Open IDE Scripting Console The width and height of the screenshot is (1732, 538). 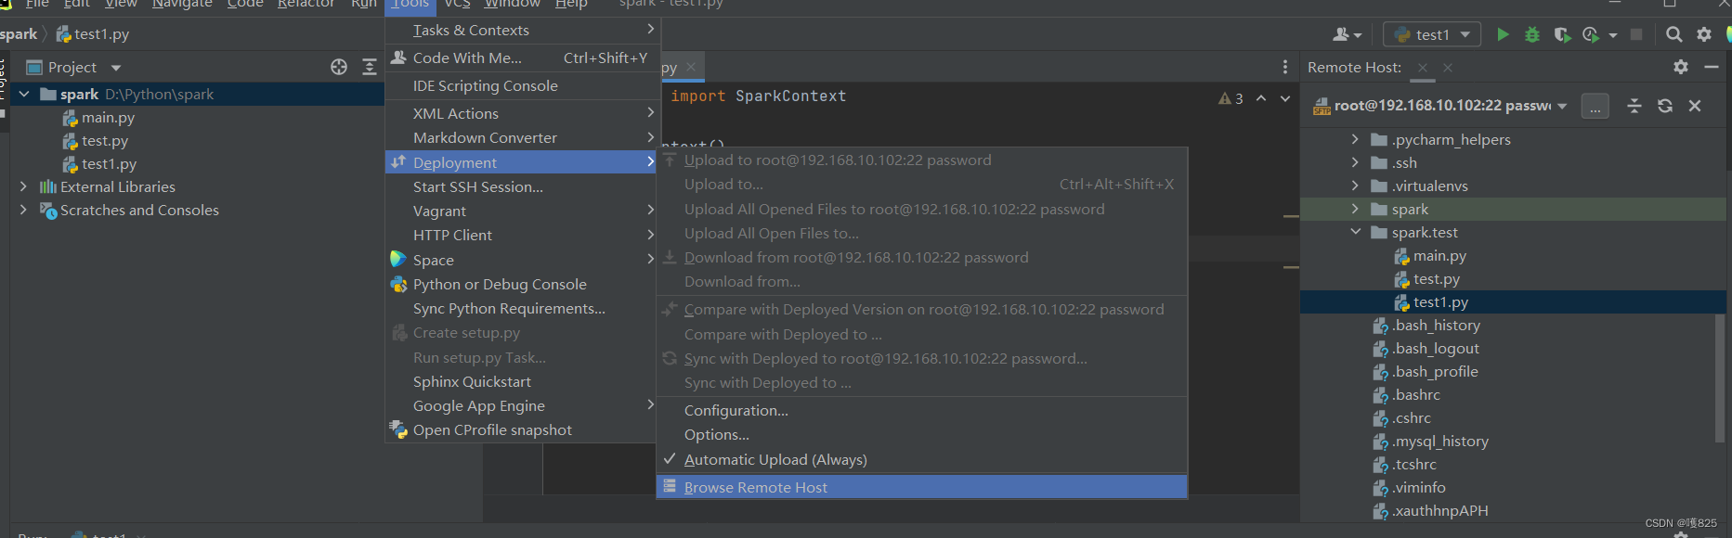(521, 86)
